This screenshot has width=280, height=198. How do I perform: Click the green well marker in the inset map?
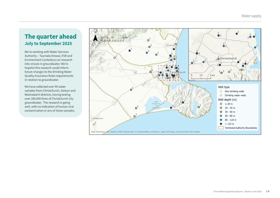click(242, 70)
